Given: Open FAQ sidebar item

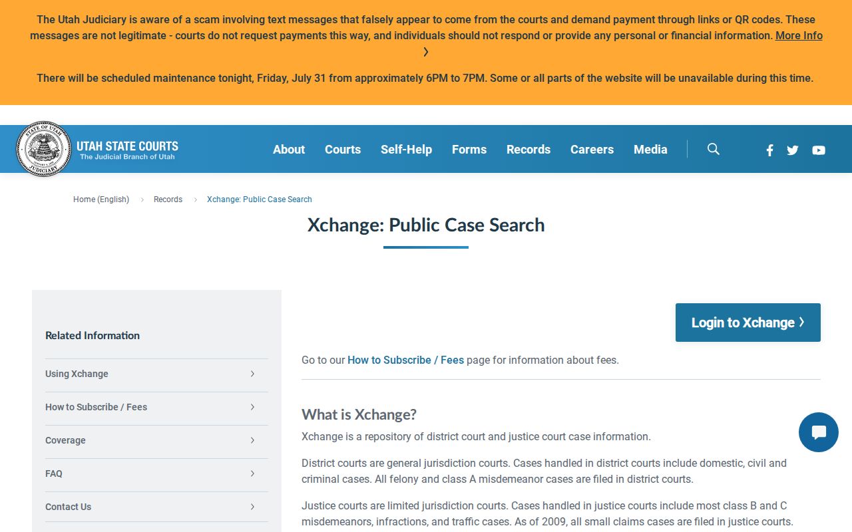Looking at the screenshot, I should click(156, 473).
